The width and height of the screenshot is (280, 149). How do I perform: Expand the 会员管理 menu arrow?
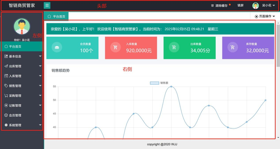point(40,115)
